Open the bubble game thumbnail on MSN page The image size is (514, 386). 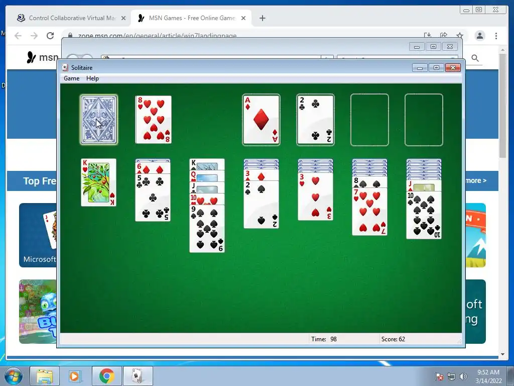(38, 312)
